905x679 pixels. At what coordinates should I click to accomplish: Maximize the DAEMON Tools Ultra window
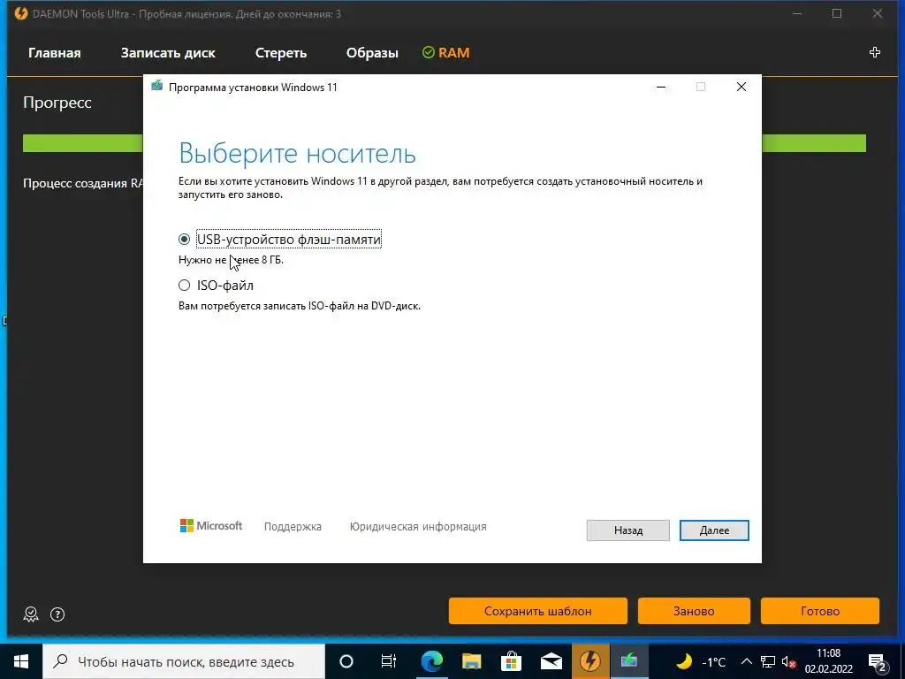point(837,13)
